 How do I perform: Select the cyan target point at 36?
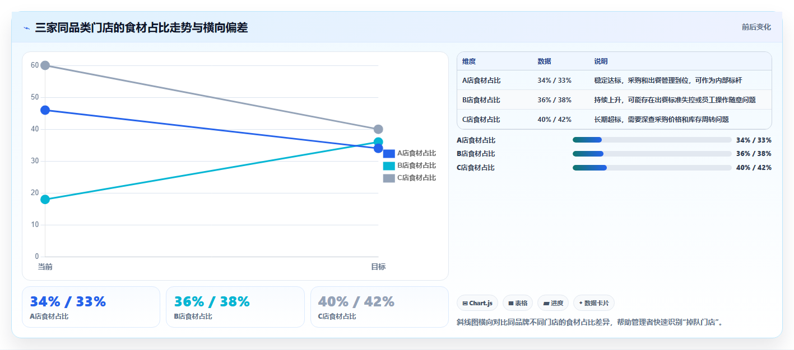coord(378,142)
